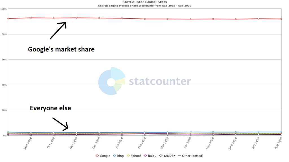Select Google's Nov 2019 data point
This screenshot has height=162, width=289.
76,18
